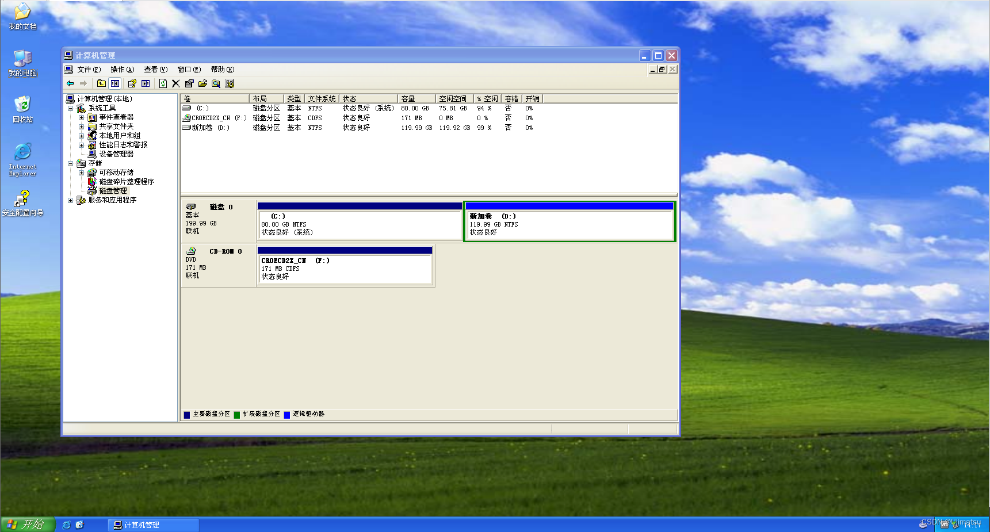Viewport: 990px width, 532px height.
Task: Open 我的电脑 desktop icon
Action: click(22, 63)
